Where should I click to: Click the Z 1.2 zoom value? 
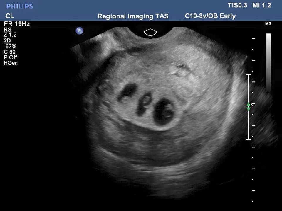pos(10,35)
